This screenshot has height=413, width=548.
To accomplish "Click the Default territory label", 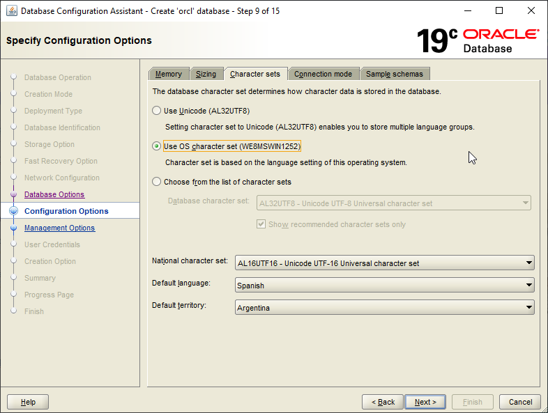I will pos(179,306).
